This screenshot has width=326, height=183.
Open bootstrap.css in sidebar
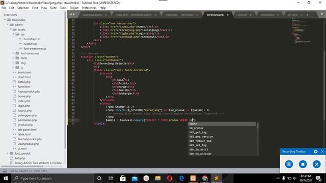pos(32,39)
